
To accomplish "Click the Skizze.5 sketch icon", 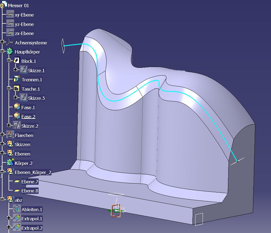I will pyautogui.click(x=23, y=97).
